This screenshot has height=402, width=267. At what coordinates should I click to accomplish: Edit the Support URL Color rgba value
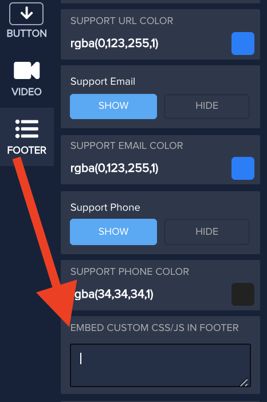coord(115,44)
